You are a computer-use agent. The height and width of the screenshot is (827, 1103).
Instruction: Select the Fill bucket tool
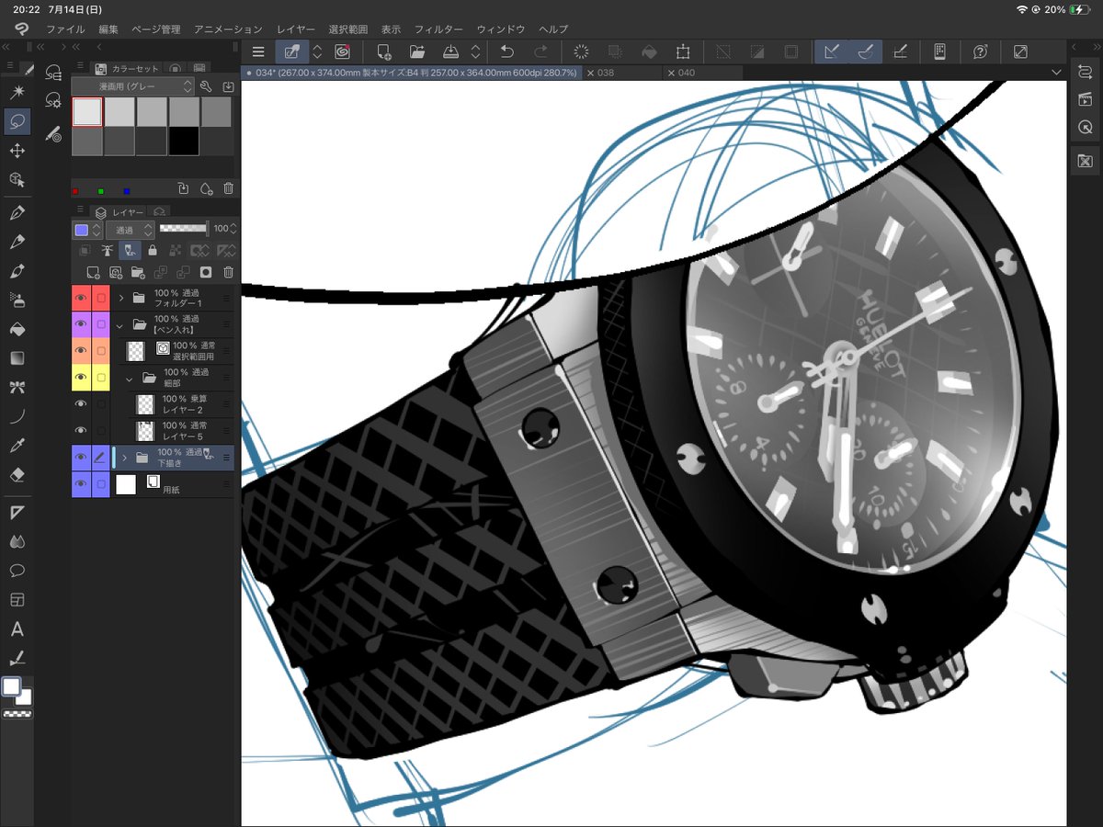[17, 328]
